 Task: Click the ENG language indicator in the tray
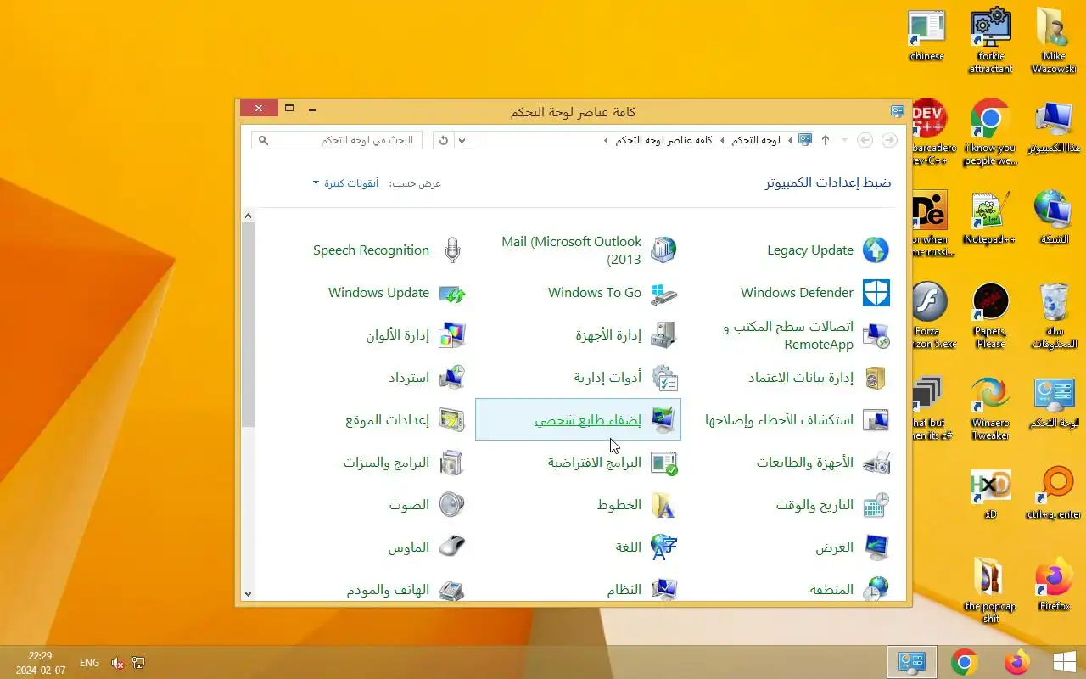tap(89, 663)
